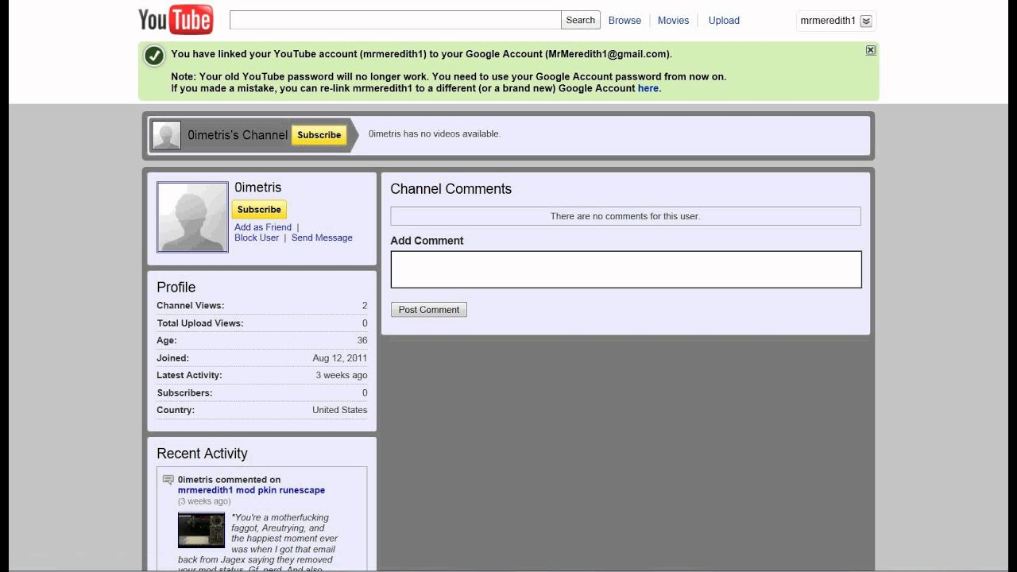
Task: Click the '(3 weeks ago)' timestamp under the video link
Action: [204, 501]
